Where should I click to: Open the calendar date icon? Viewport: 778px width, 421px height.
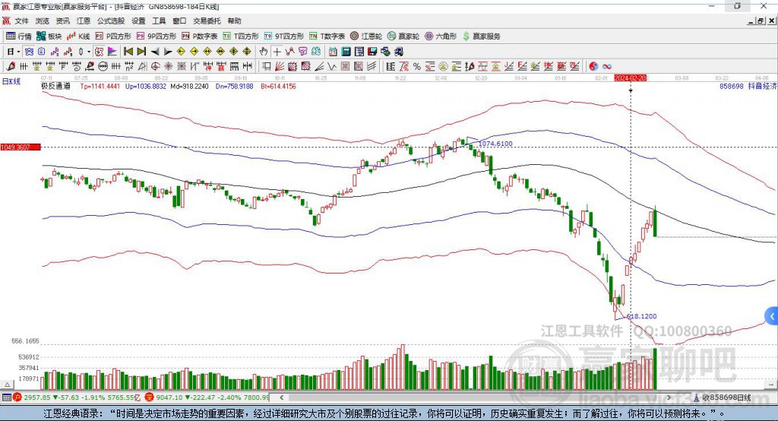[333, 52]
